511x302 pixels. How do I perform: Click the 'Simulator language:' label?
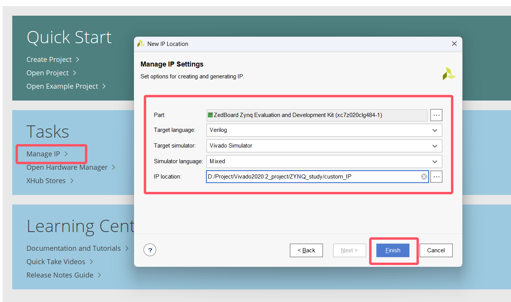coord(178,161)
